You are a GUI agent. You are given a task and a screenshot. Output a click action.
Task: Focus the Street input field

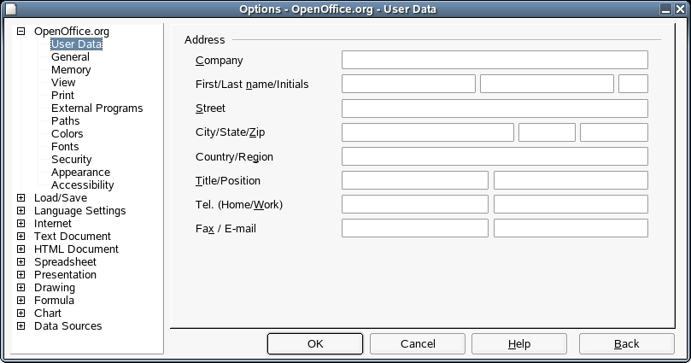click(x=495, y=108)
